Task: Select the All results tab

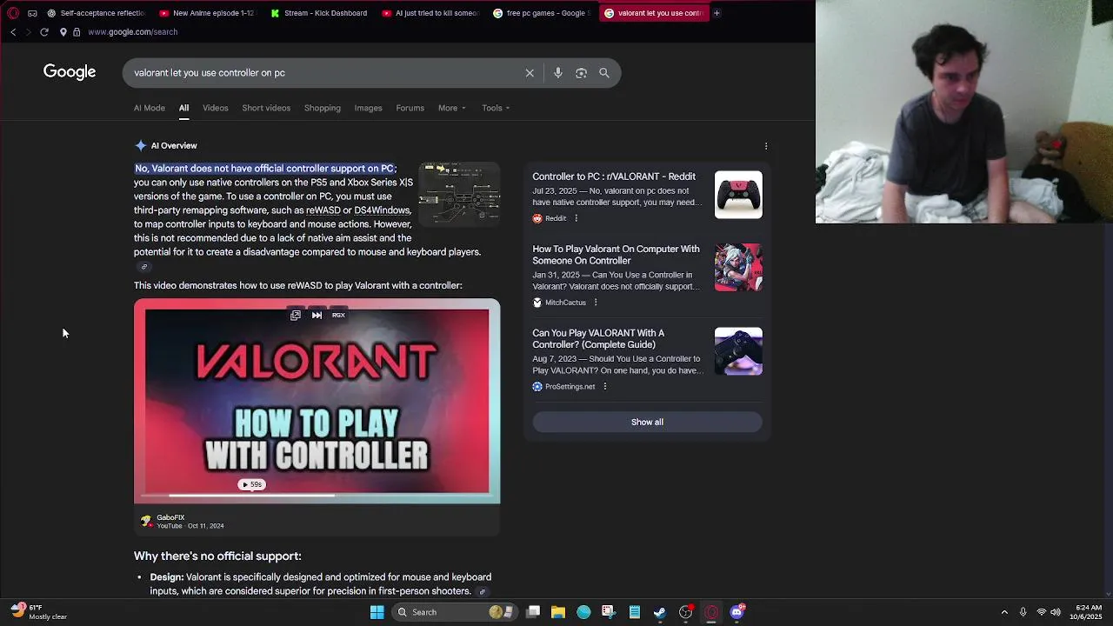Action: pyautogui.click(x=183, y=108)
